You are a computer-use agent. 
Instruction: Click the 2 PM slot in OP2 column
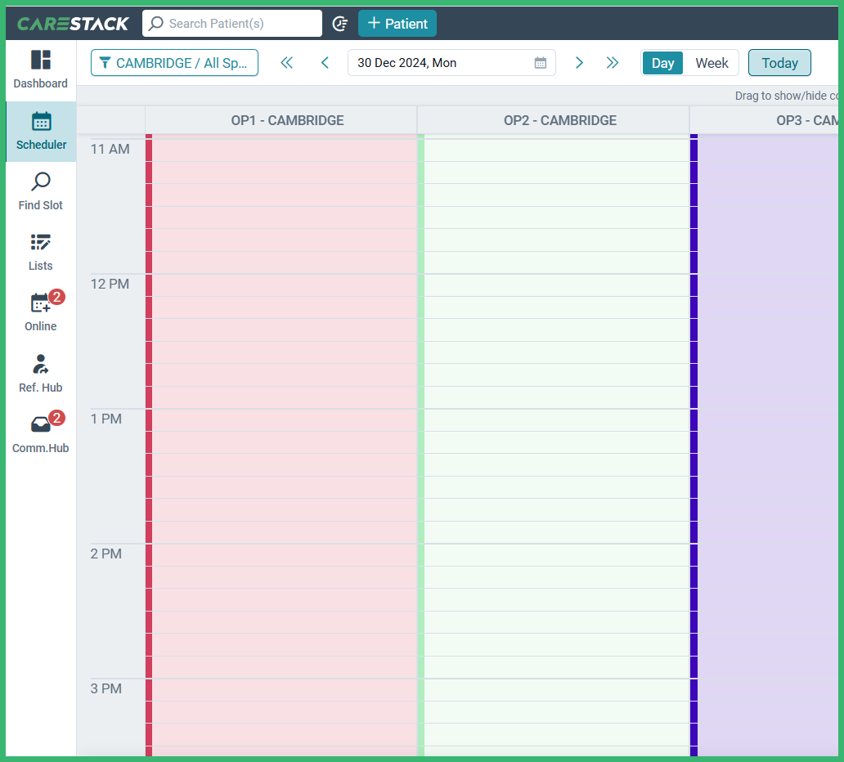(x=557, y=555)
